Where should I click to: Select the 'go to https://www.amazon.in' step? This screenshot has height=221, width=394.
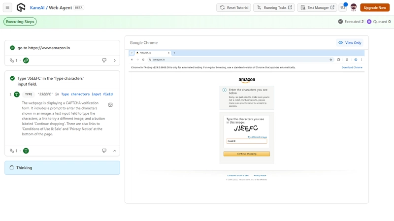44,48
